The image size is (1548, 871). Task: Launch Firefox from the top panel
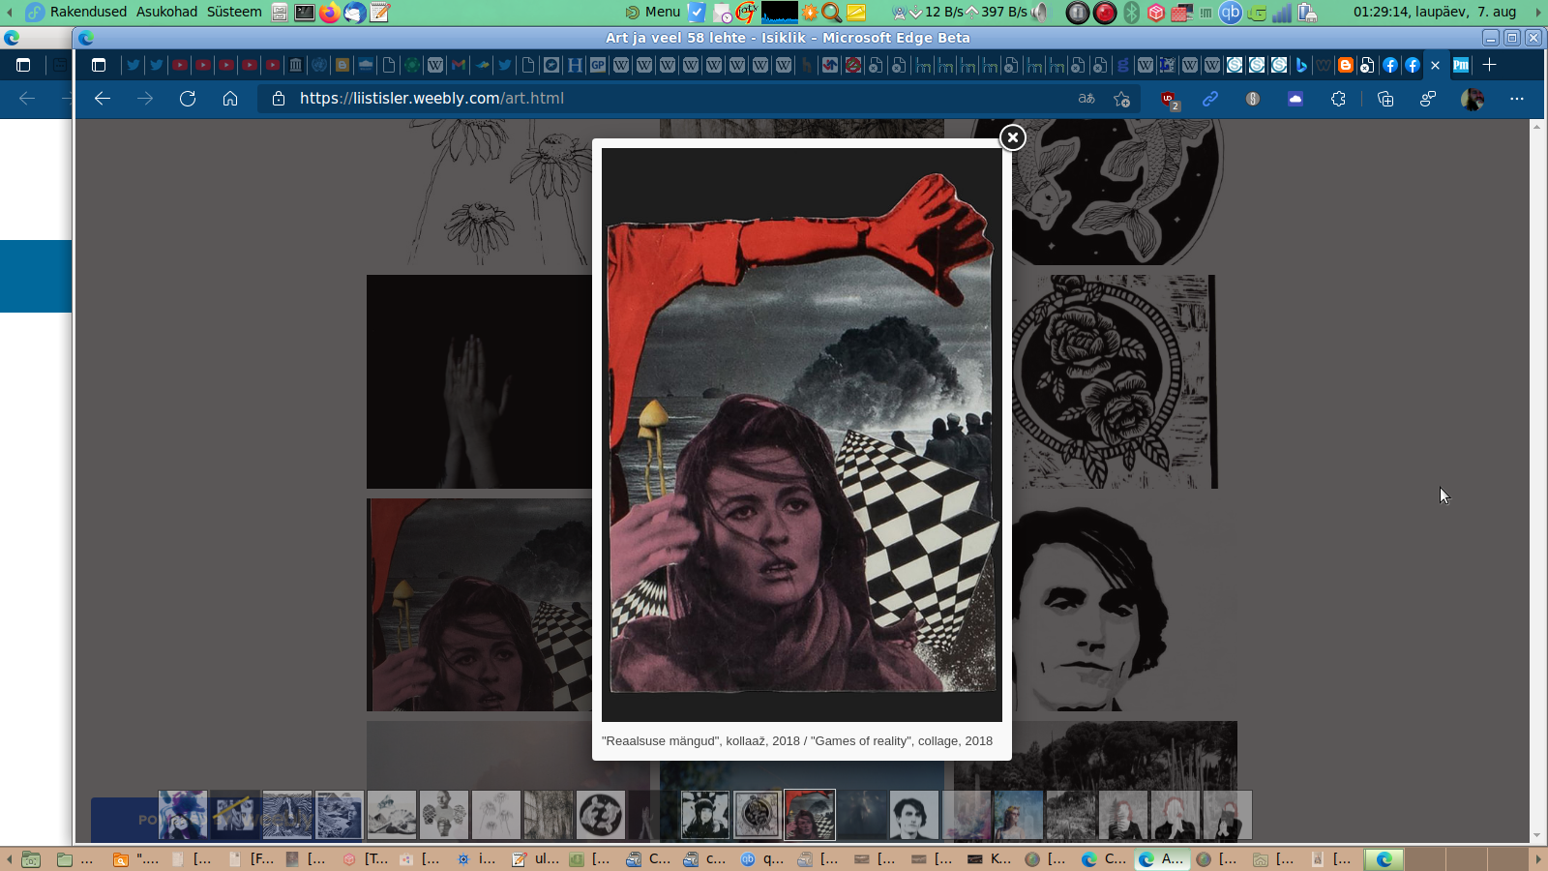click(x=330, y=13)
